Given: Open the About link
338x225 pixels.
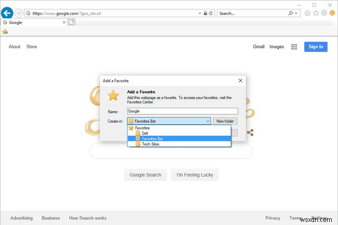Looking at the screenshot, I should pyautogui.click(x=15, y=47).
